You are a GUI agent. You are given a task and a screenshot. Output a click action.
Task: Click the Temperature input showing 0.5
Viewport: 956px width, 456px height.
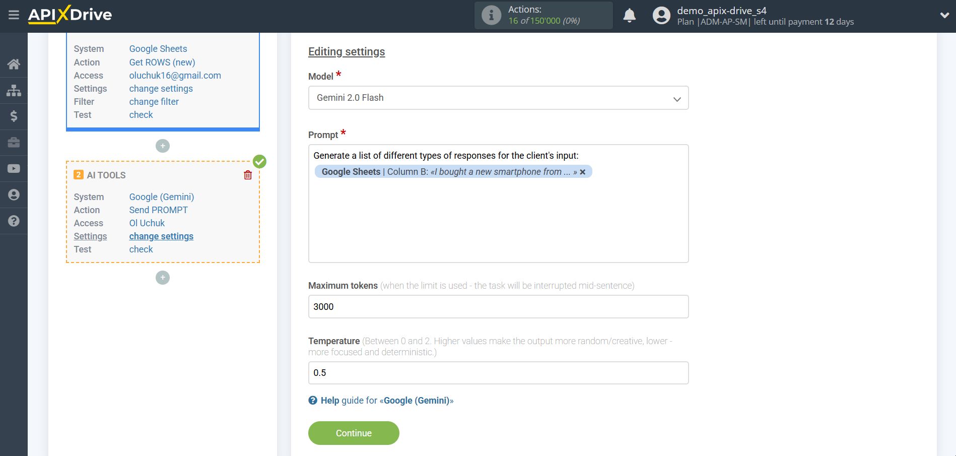498,373
